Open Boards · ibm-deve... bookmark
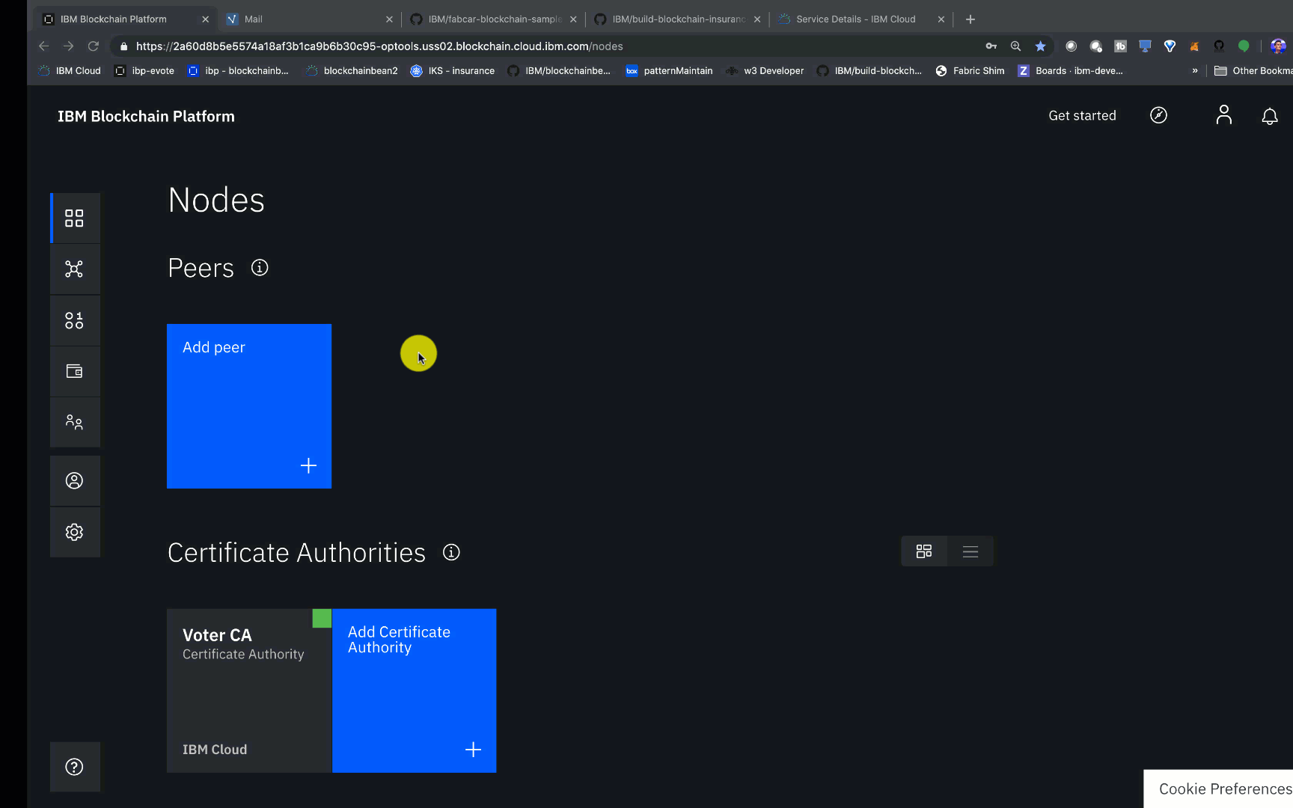The height and width of the screenshot is (808, 1293). [1071, 71]
